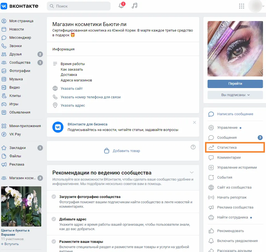This screenshot has height=252, width=266.
Task: Open Реклама сообщества menu item
Action: (x=235, y=207)
